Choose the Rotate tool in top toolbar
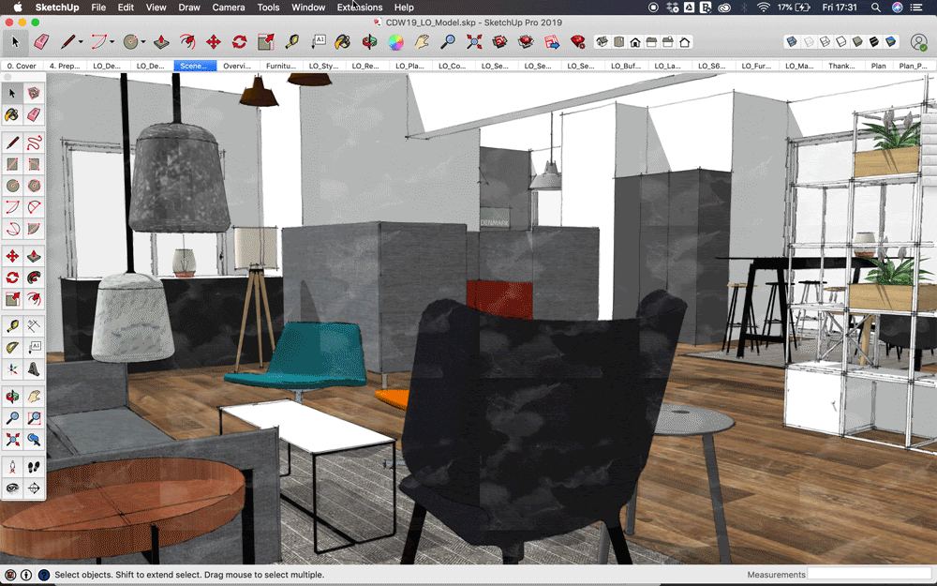The height and width of the screenshot is (586, 937). pyautogui.click(x=239, y=42)
